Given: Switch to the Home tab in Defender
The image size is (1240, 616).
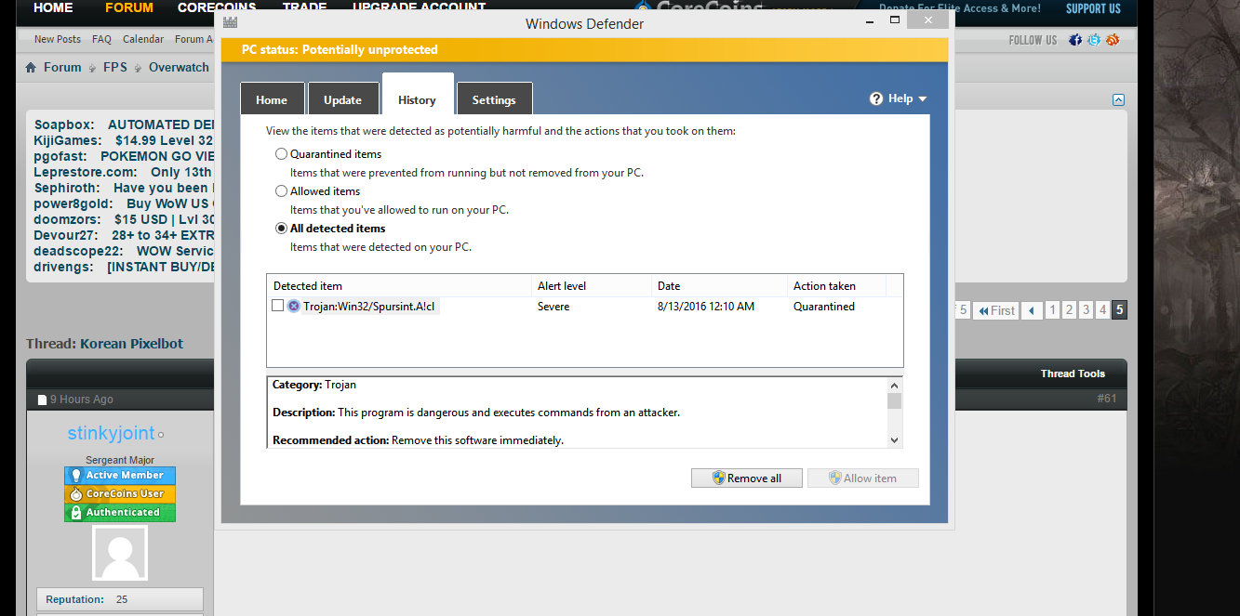Looking at the screenshot, I should point(272,99).
